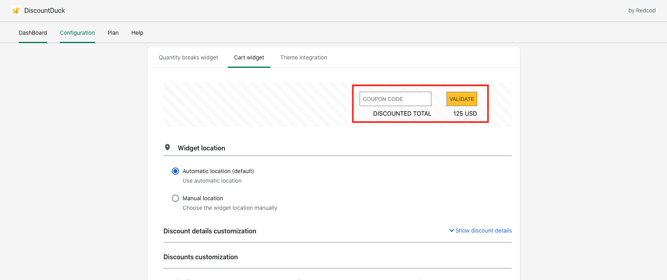Click the Discounts customization heading
Screen dimensions: 667x280
[x=201, y=257]
